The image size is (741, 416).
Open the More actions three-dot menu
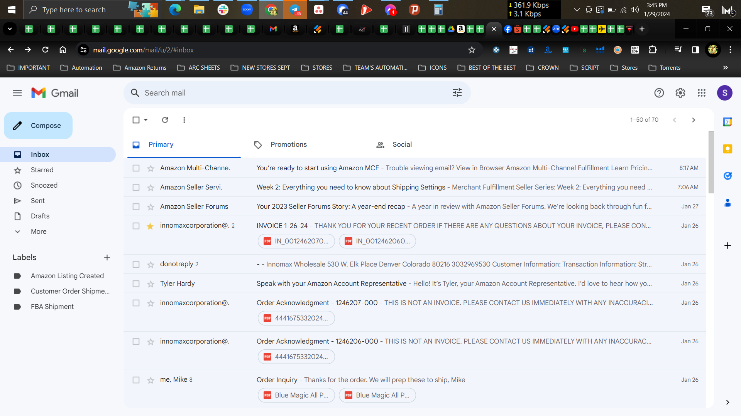click(x=184, y=120)
